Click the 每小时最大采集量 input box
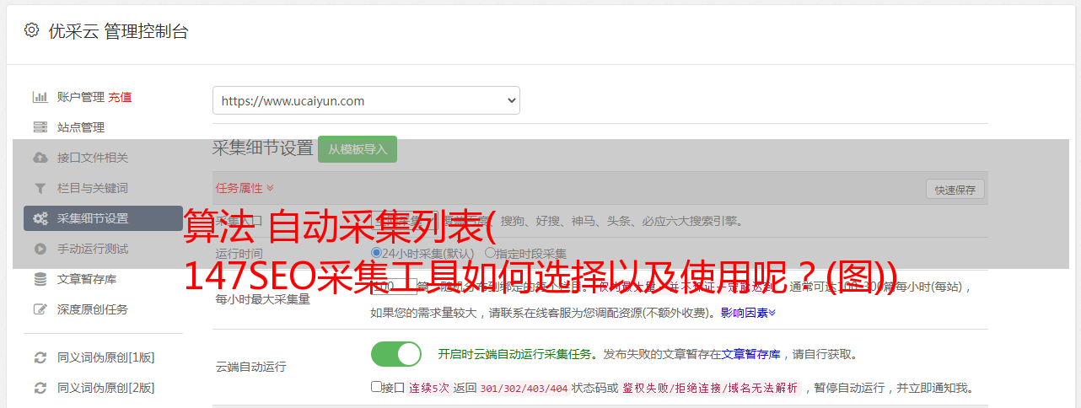 [394, 287]
